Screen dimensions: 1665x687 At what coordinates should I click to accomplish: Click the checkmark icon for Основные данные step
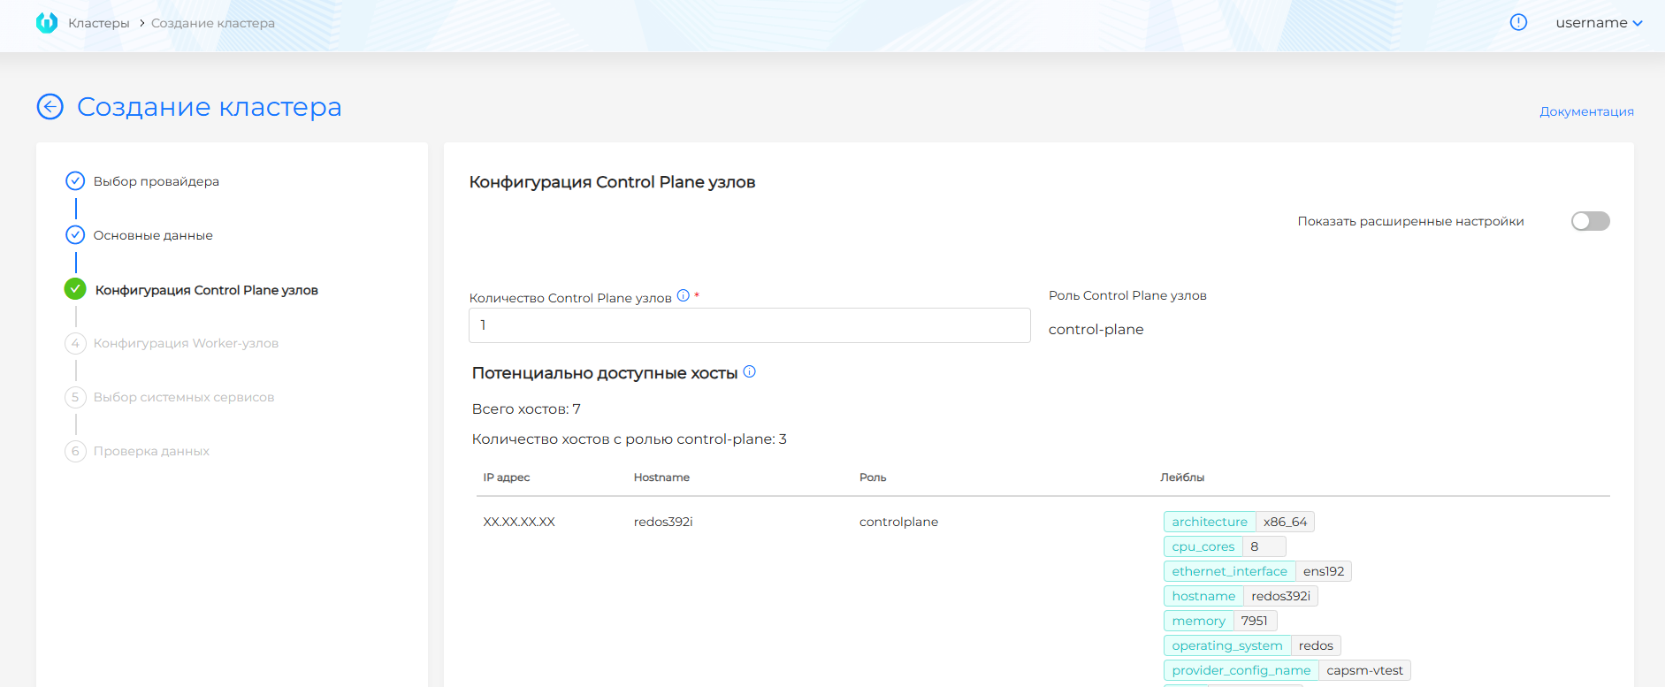click(75, 235)
